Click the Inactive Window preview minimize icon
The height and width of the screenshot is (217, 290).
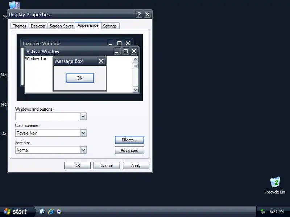[111, 43]
